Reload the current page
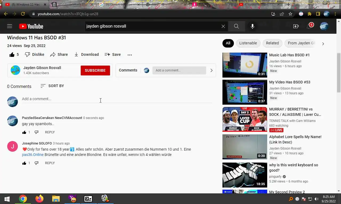Screen dimensions: 341x204 tap(23, 14)
